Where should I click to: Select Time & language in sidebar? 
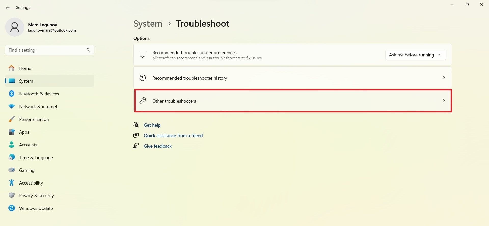click(x=50, y=157)
